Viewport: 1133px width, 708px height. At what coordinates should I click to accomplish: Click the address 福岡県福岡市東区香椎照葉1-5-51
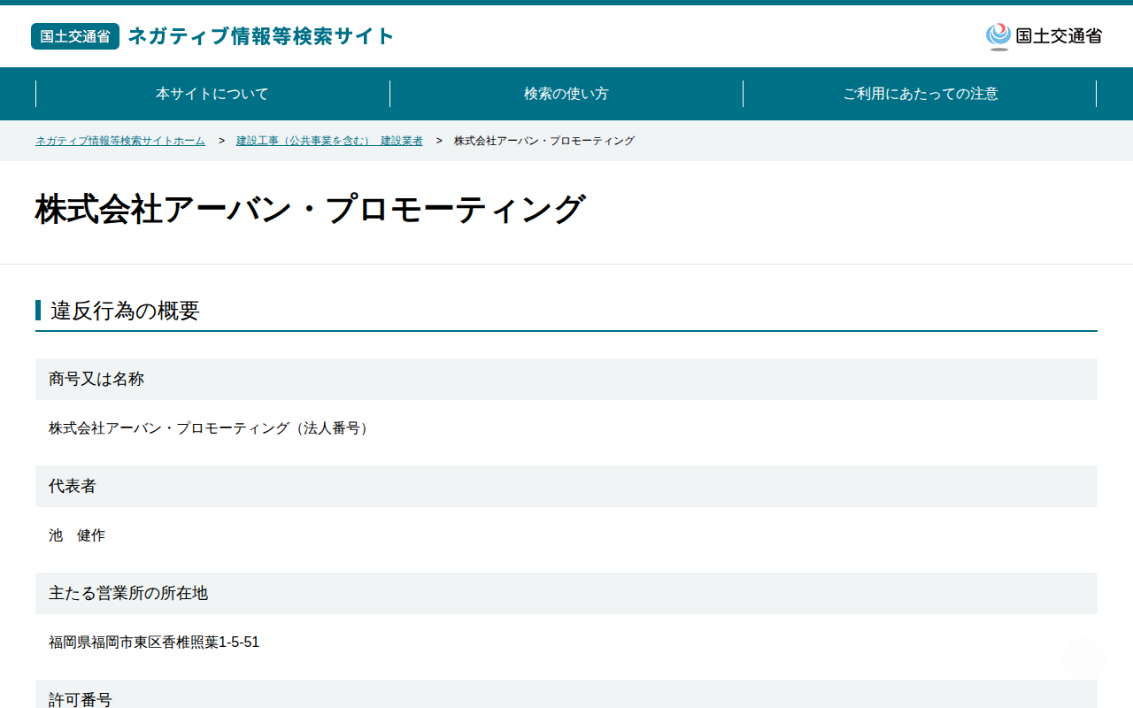coord(154,643)
